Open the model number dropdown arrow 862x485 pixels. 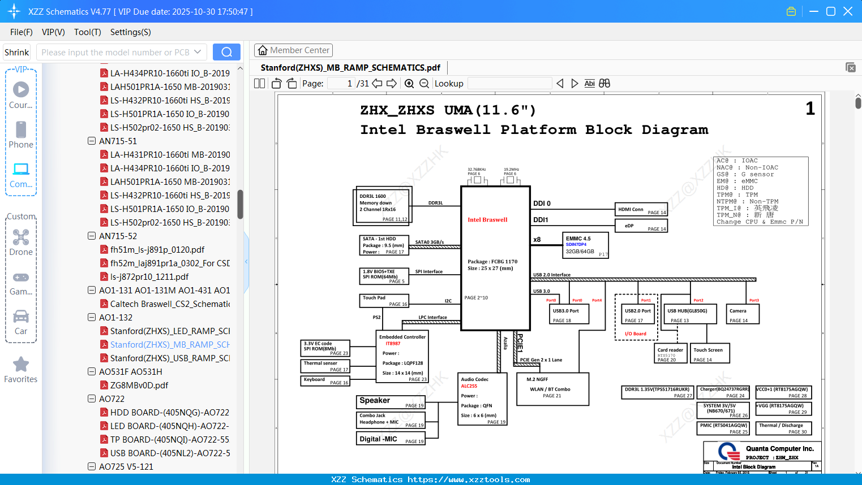(x=198, y=52)
